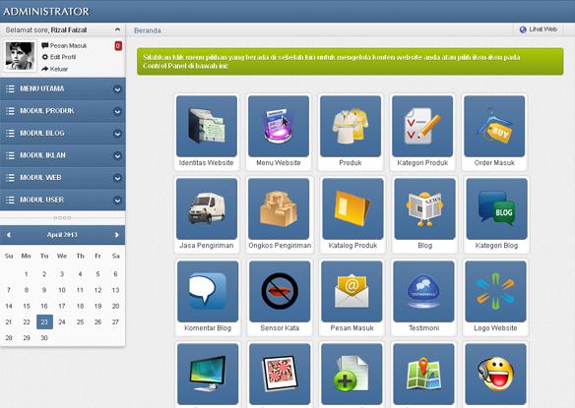This screenshot has width=575, height=408.
Task: Open the Identitas Website icon
Action: (x=207, y=127)
